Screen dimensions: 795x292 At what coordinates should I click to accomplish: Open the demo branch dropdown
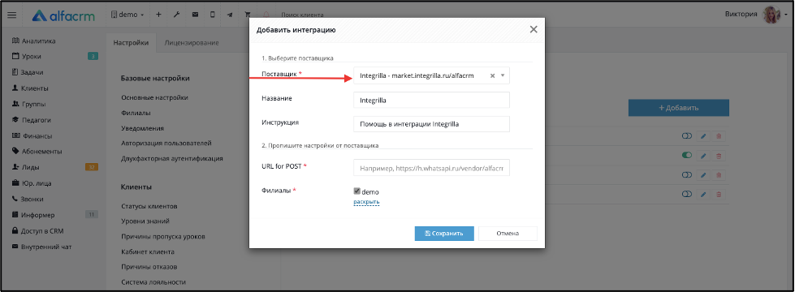pos(127,15)
